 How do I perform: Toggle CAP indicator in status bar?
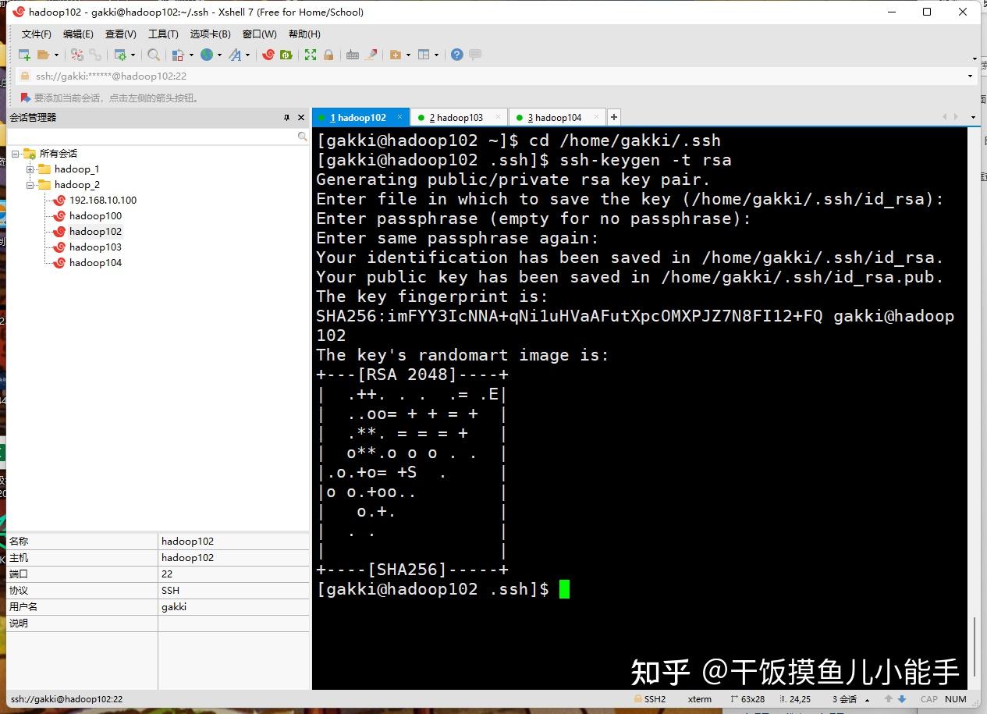[x=928, y=699]
